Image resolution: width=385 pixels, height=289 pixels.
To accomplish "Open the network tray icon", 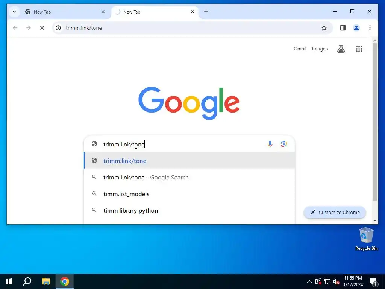I will click(x=327, y=281).
